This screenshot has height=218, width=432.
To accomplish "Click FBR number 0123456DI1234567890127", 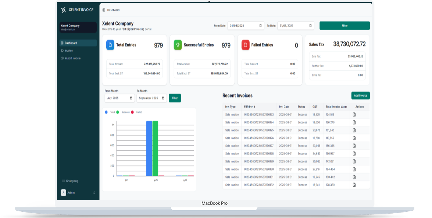I will pos(259,146).
